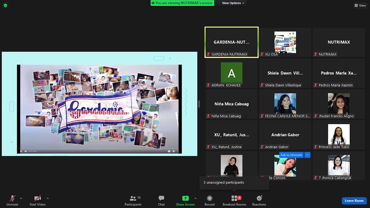The height and width of the screenshot is (208, 370).
Task: Click muted mic icon on ADRIAN ECHAVEZ tile
Action: [208, 85]
